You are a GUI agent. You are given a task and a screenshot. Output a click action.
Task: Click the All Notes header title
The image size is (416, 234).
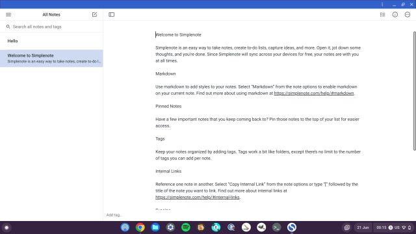(x=51, y=14)
